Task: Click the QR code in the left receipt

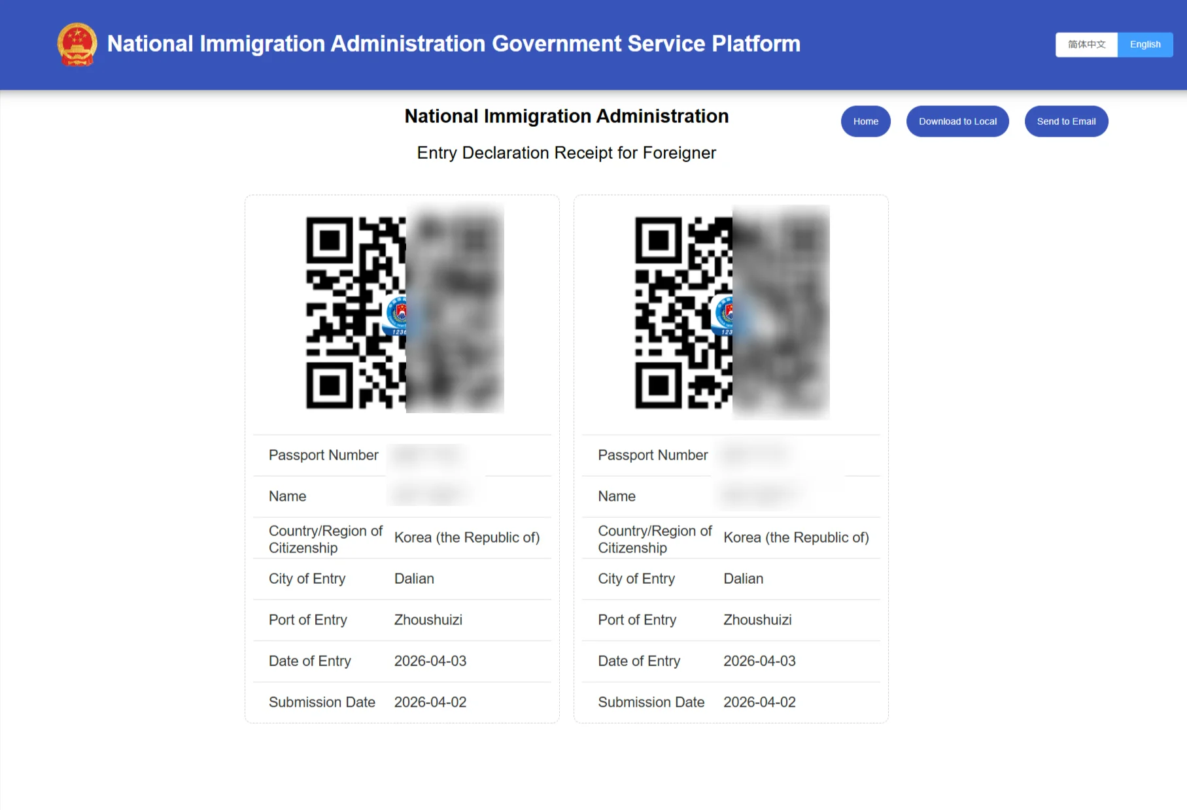Action: click(405, 312)
